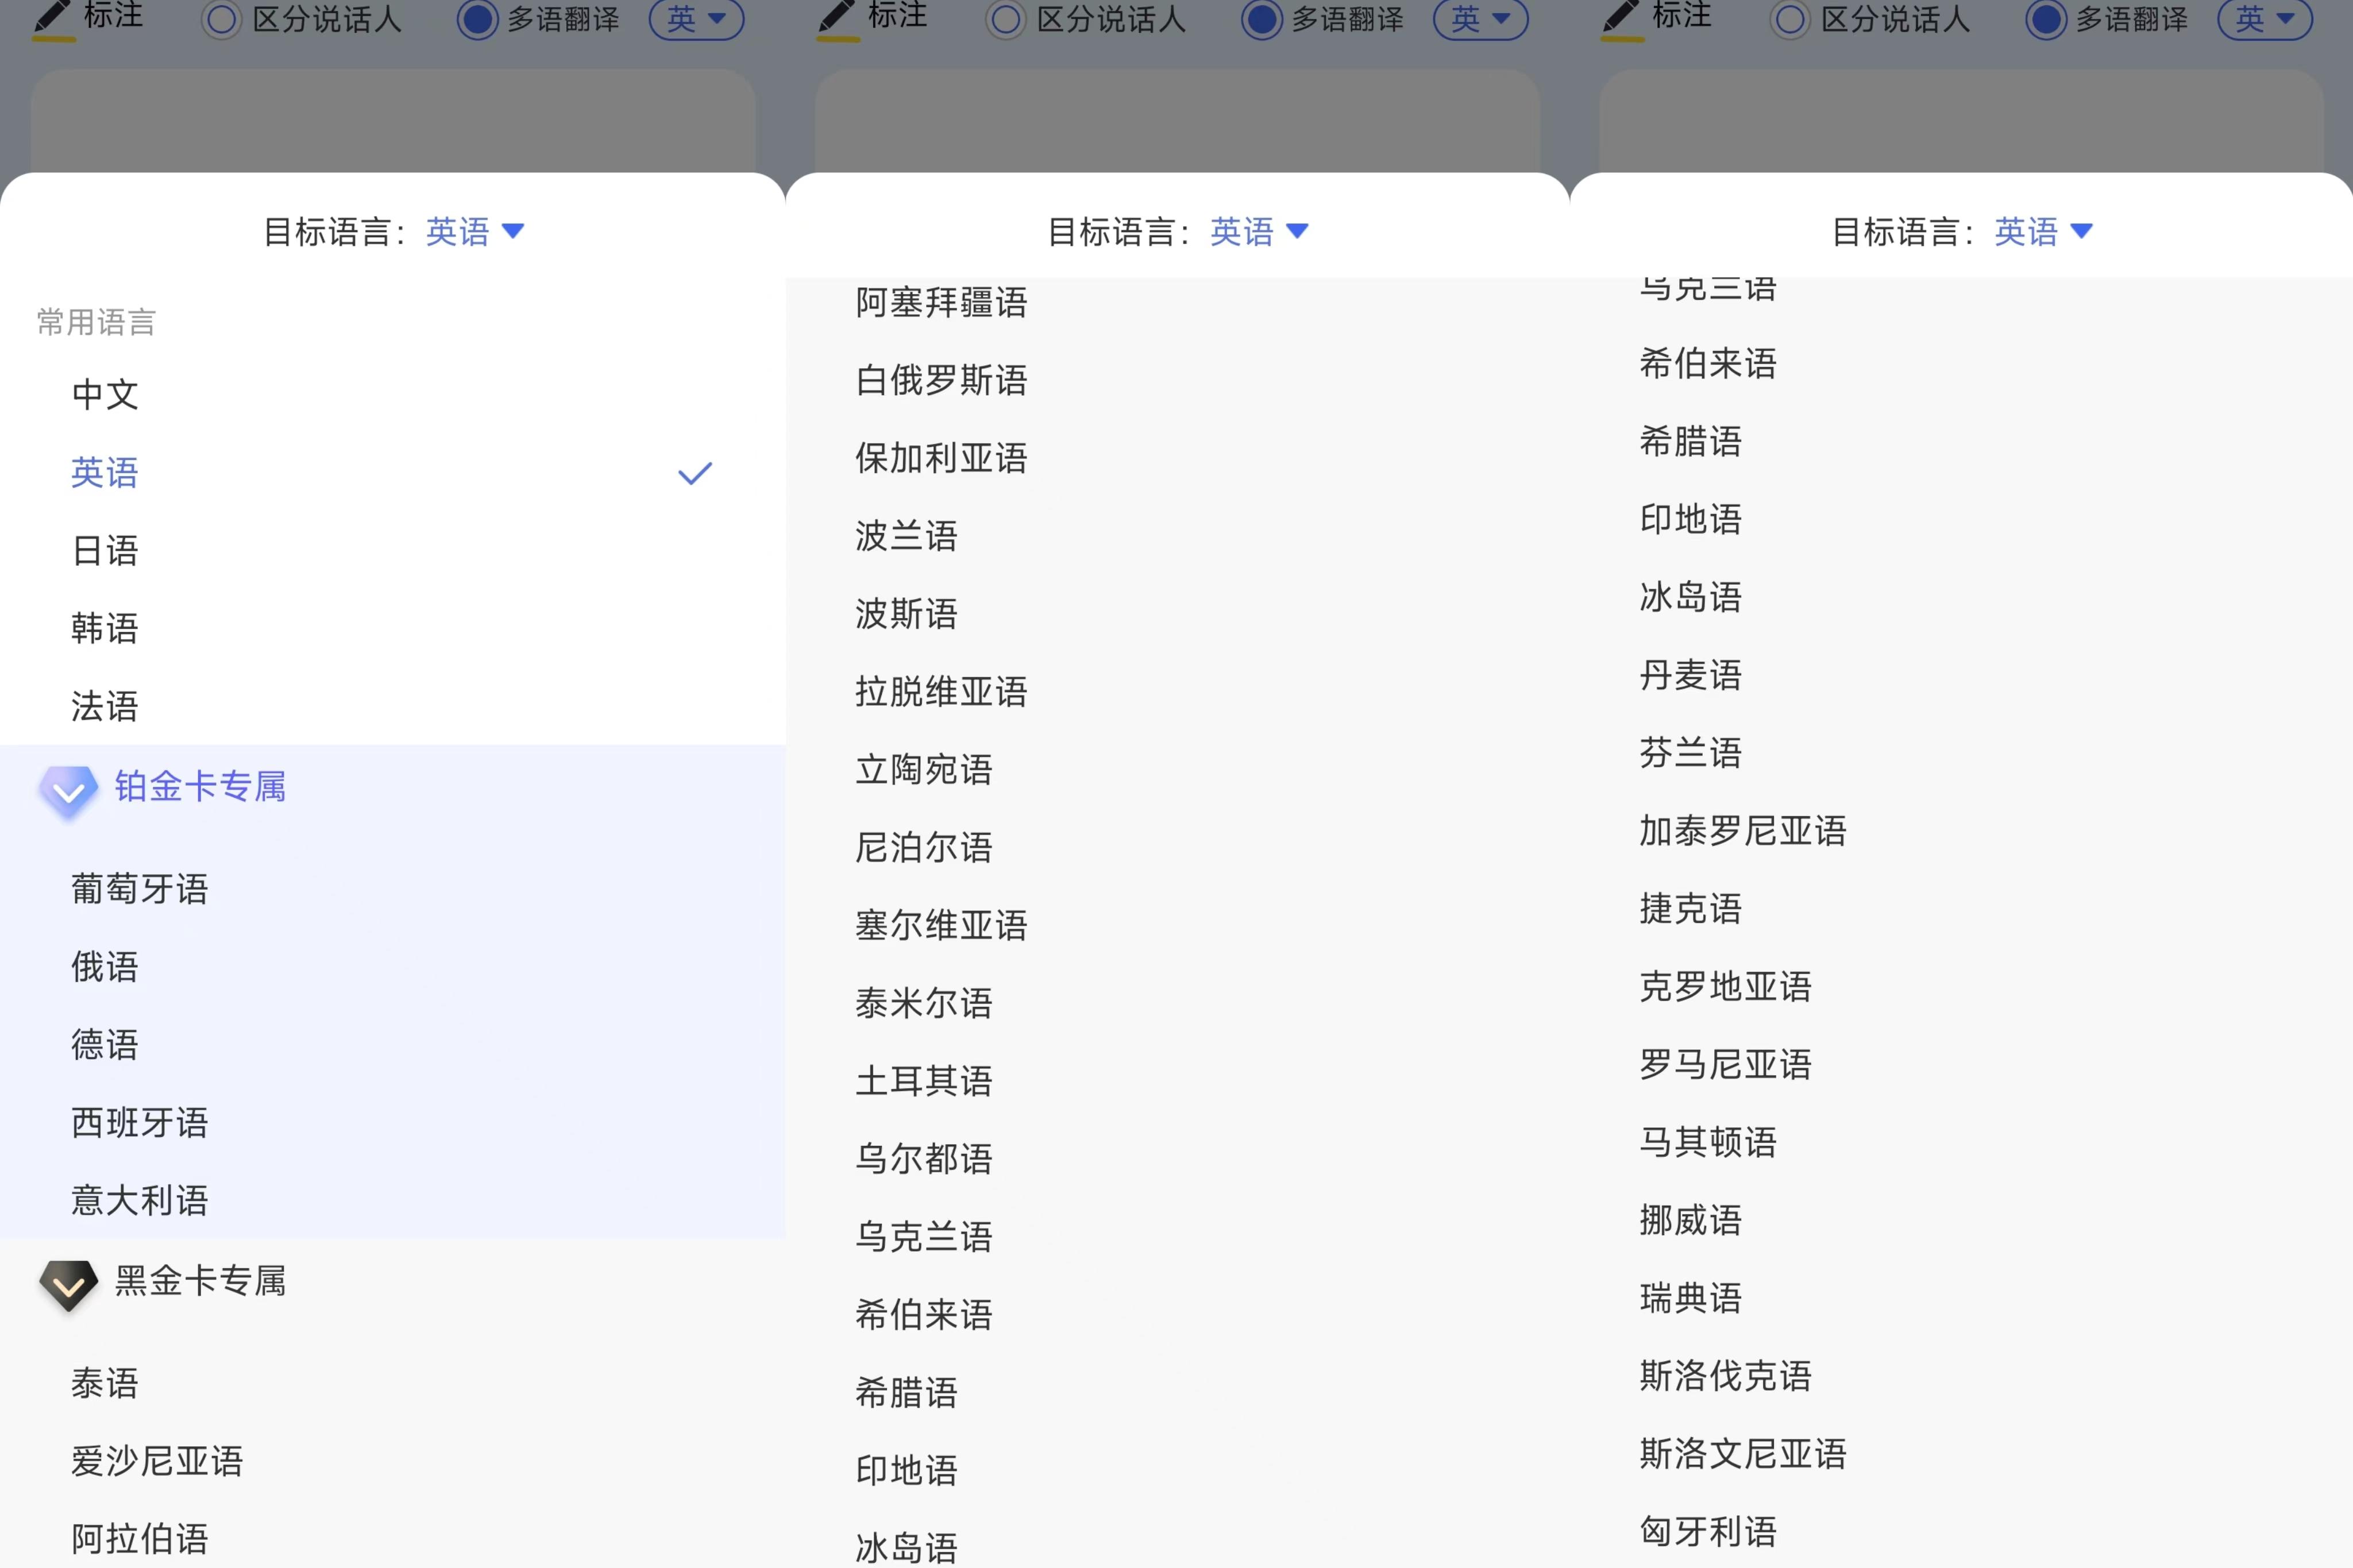The height and width of the screenshot is (1568, 2353).
Task: Select 阿拉伯语 from the list
Action: pos(140,1539)
